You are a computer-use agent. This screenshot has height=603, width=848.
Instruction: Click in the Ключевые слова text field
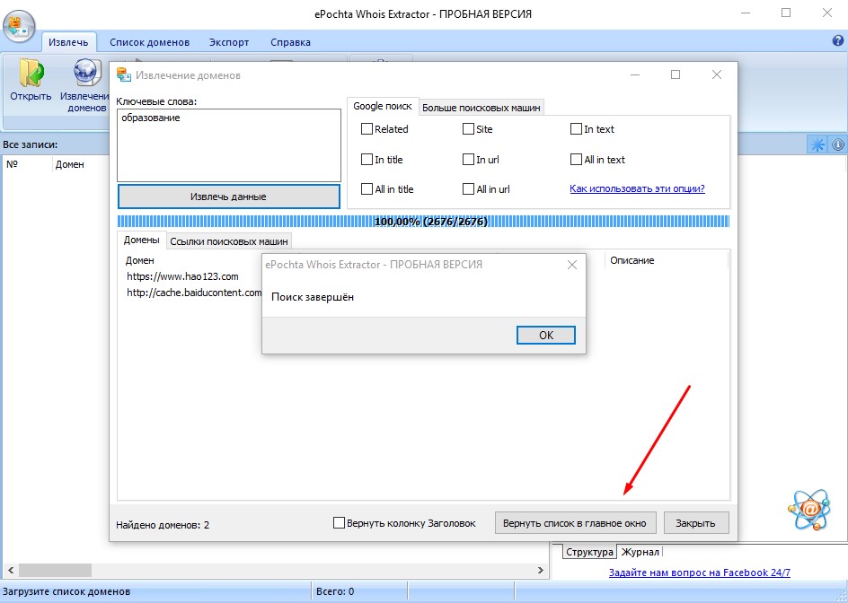click(229, 145)
